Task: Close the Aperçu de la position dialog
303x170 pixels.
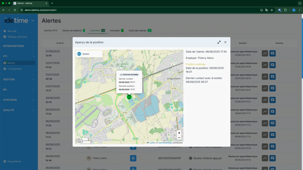Action: pos(225,42)
